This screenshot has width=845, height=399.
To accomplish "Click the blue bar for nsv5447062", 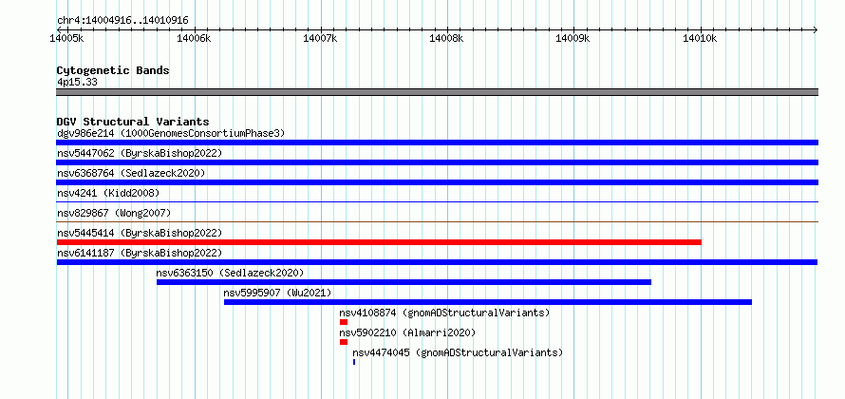I will pyautogui.click(x=437, y=162).
